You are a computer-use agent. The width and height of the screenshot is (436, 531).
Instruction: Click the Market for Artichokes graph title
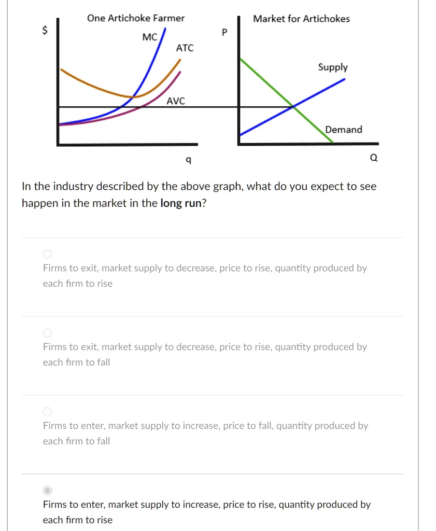pyautogui.click(x=301, y=19)
